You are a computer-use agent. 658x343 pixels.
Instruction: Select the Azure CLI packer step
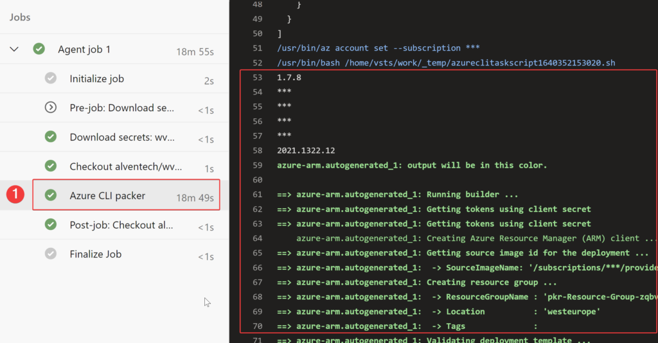point(107,195)
